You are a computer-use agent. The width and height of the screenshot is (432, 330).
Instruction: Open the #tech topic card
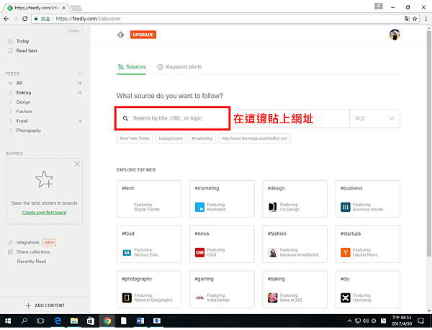(x=149, y=199)
